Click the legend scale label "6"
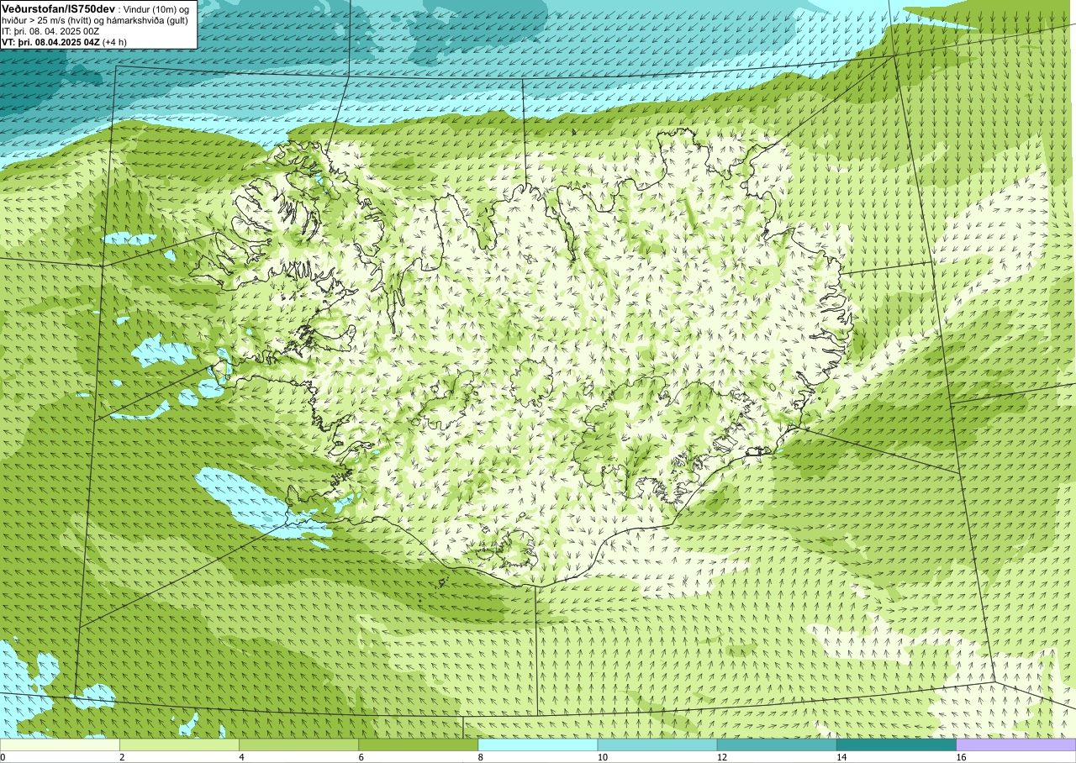This screenshot has height=763, width=1076. 361,757
